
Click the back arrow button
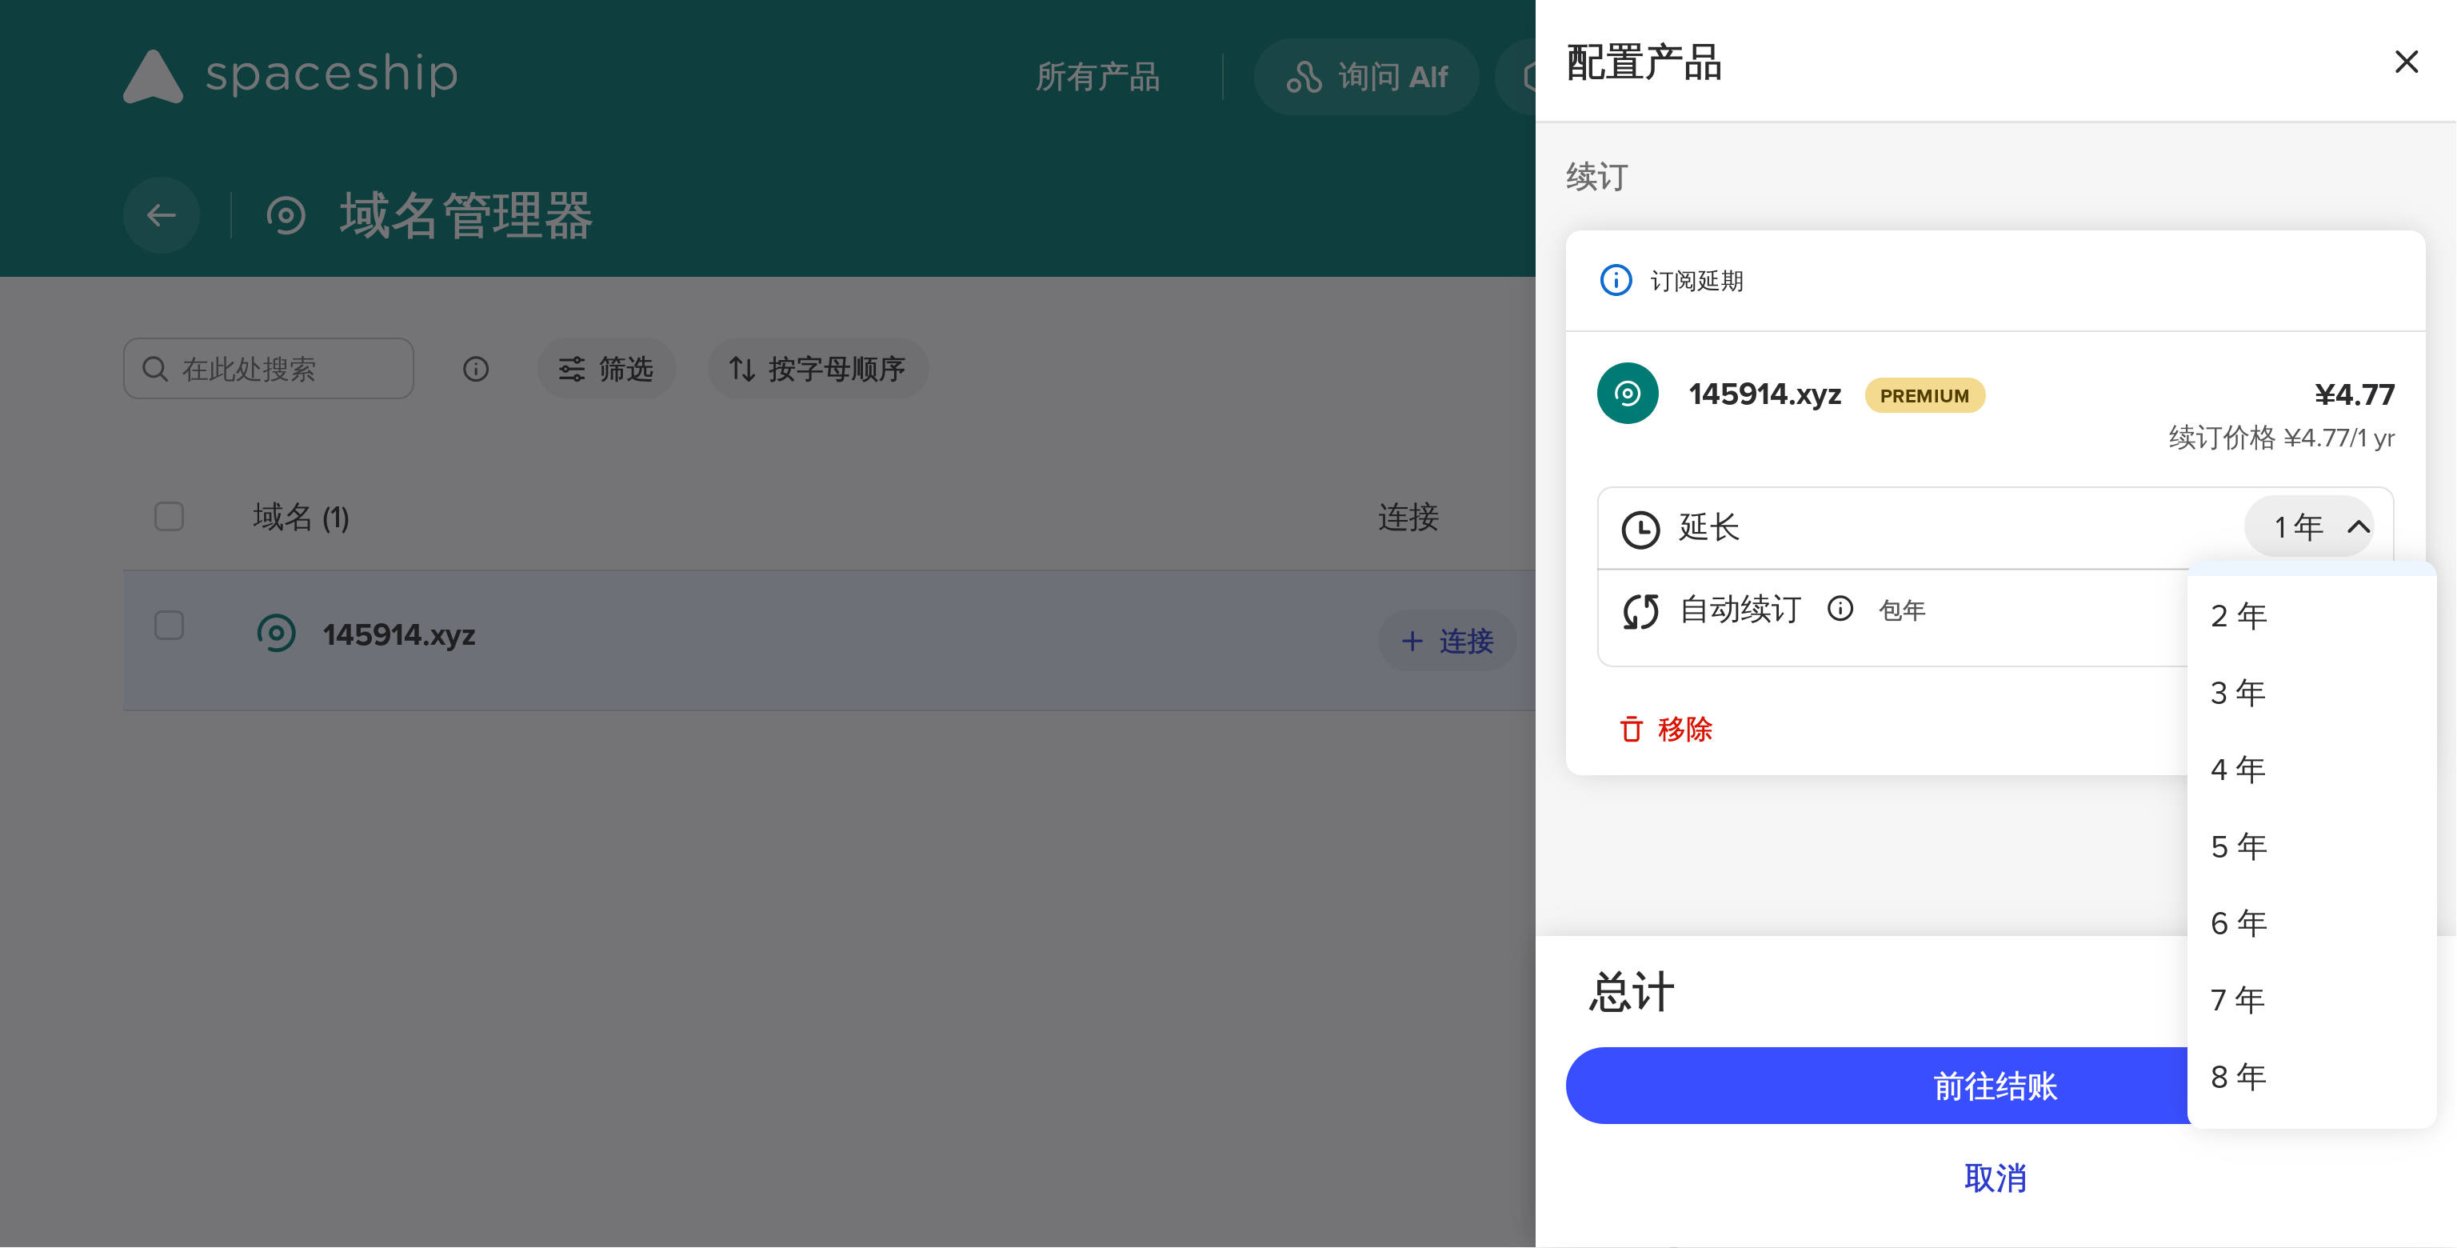[x=162, y=214]
